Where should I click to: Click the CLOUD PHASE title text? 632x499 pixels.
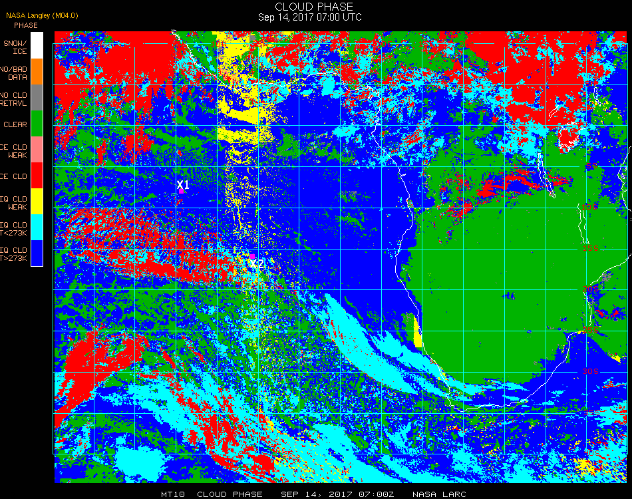(314, 7)
